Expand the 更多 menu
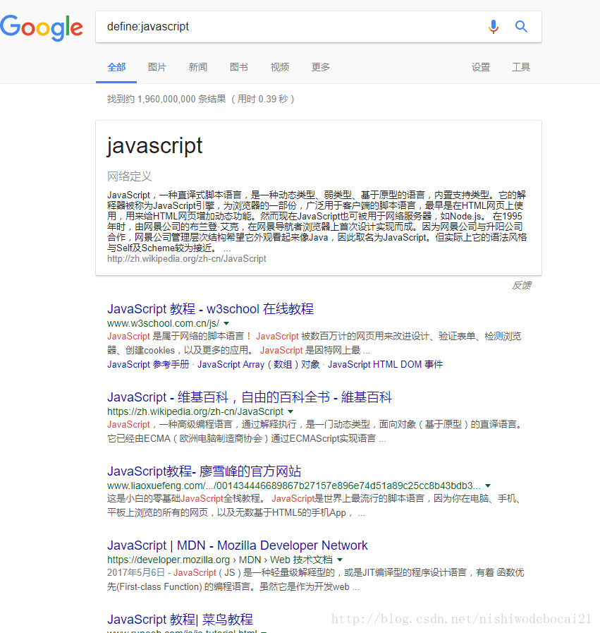 click(321, 67)
